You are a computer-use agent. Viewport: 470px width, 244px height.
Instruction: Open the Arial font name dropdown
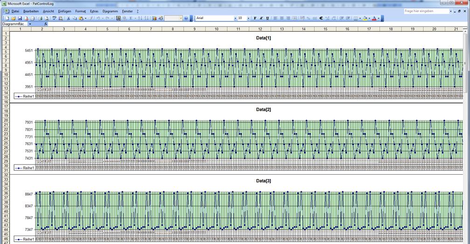(x=235, y=18)
